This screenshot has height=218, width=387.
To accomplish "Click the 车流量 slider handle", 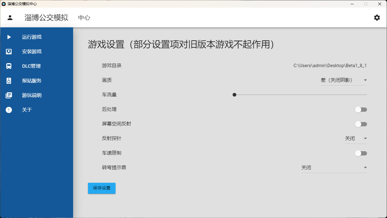I will tap(234, 95).
